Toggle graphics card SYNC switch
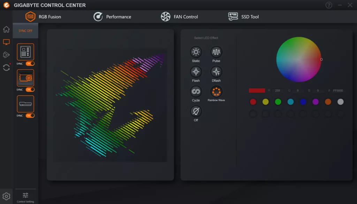This screenshot has width=357, height=204. click(30, 90)
